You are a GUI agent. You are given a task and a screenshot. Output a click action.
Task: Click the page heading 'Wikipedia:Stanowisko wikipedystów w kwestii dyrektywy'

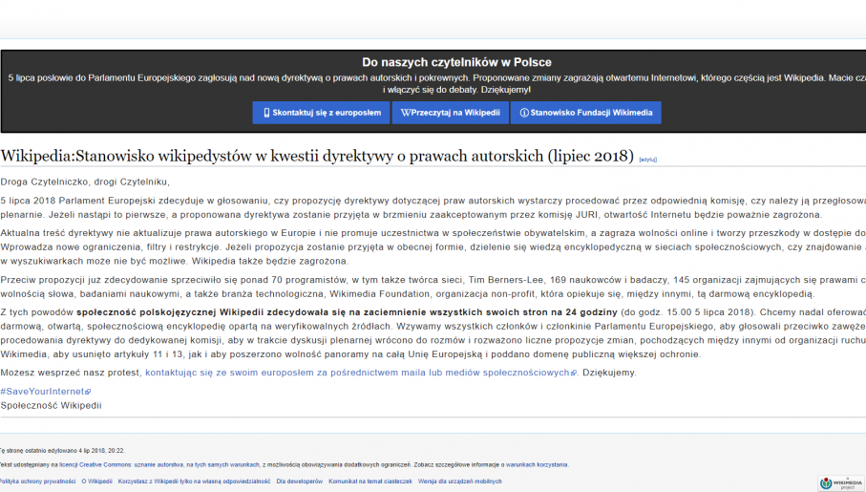tap(317, 156)
